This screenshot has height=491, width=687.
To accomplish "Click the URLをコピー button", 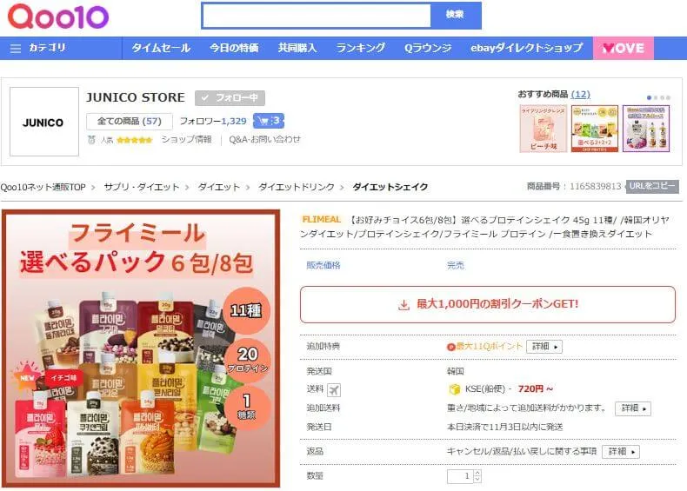I will [x=652, y=186].
